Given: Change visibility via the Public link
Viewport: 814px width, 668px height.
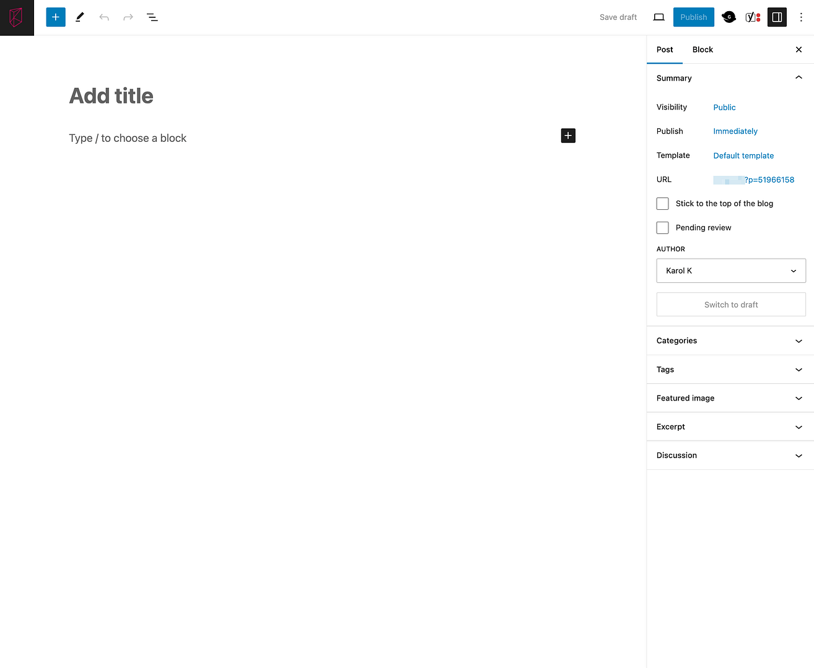Looking at the screenshot, I should coord(724,107).
